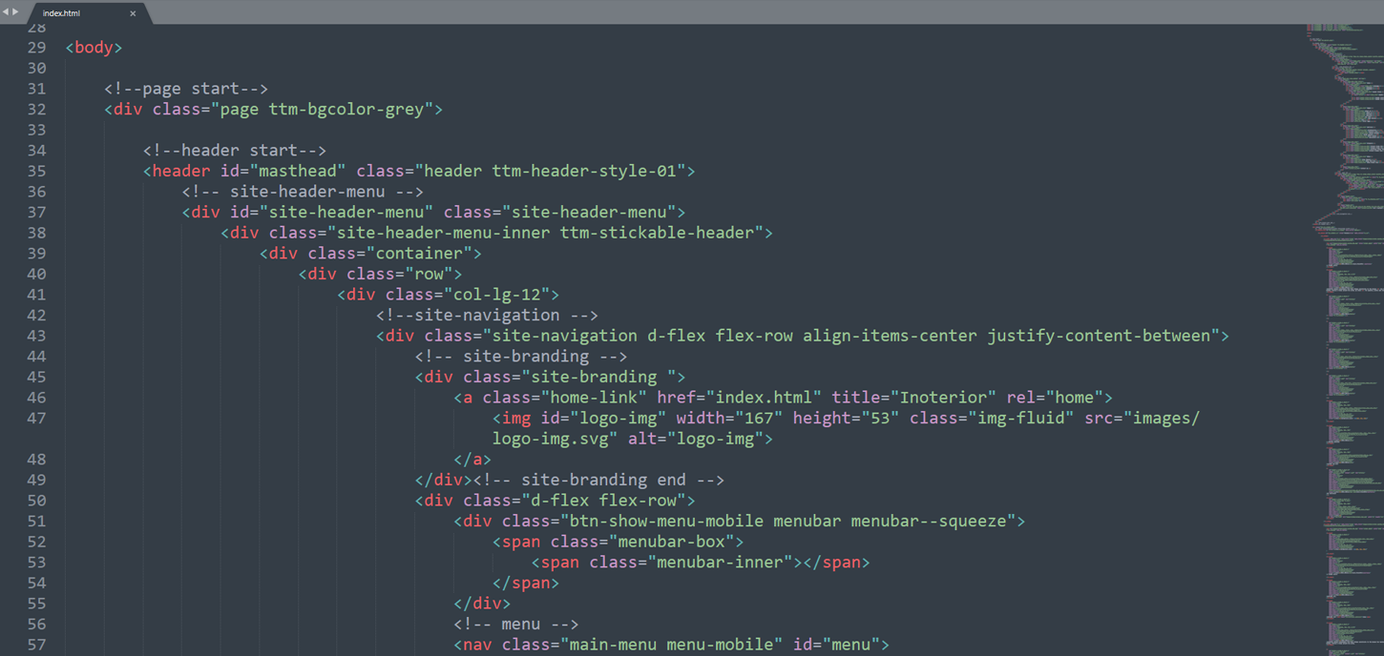1384x656 pixels.
Task: Click the "btn-show-menu-mobile menubar menubar--squeeze" class value
Action: [x=787, y=522]
